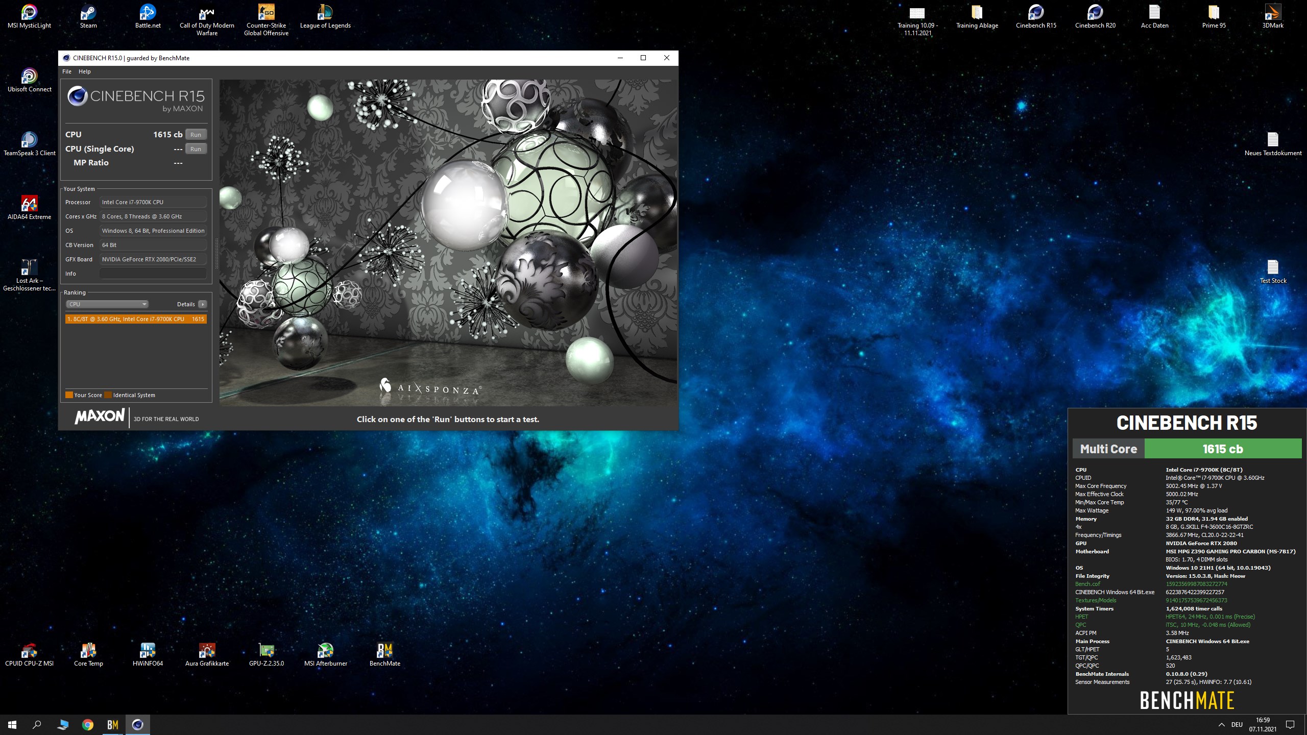The width and height of the screenshot is (1307, 735).
Task: Run the CPU Single Core test
Action: click(x=196, y=149)
